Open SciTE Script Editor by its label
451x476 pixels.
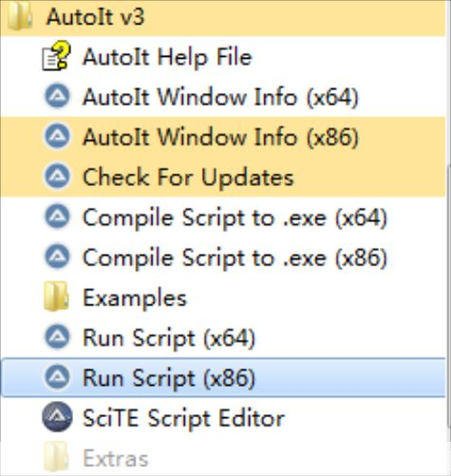pos(183,418)
